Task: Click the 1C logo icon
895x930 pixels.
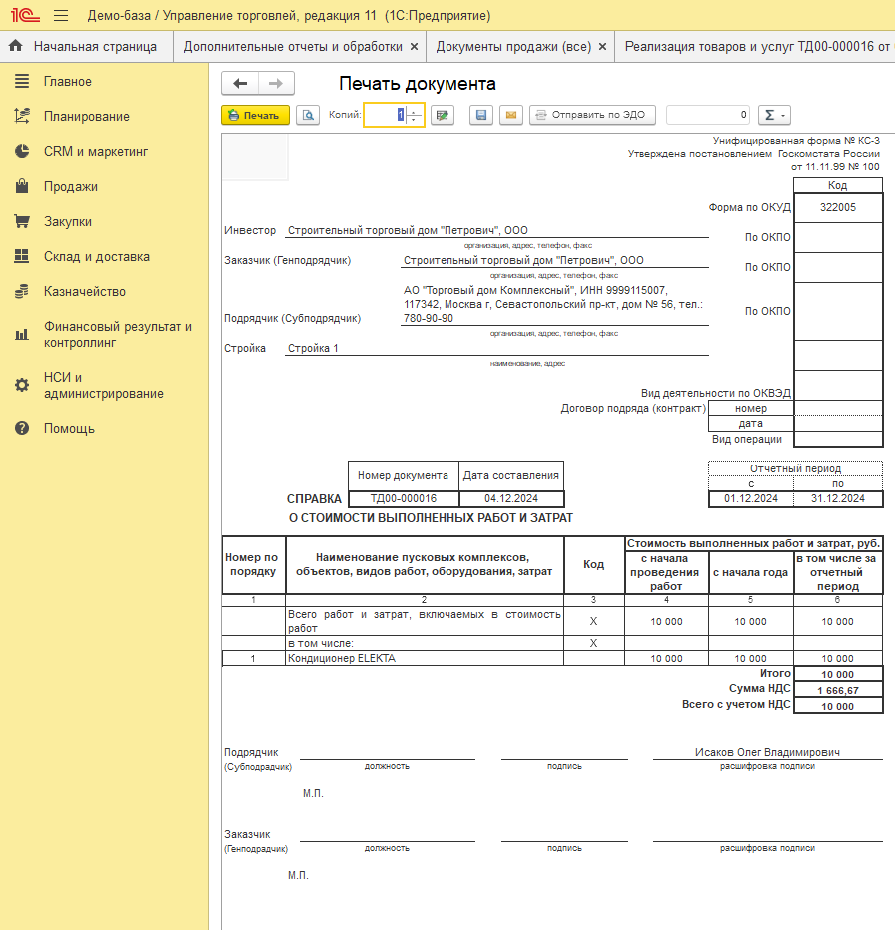Action: coord(25,15)
